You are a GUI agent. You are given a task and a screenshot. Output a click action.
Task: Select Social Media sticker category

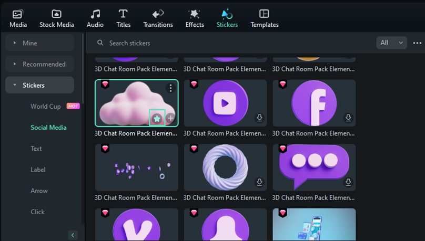(x=48, y=128)
